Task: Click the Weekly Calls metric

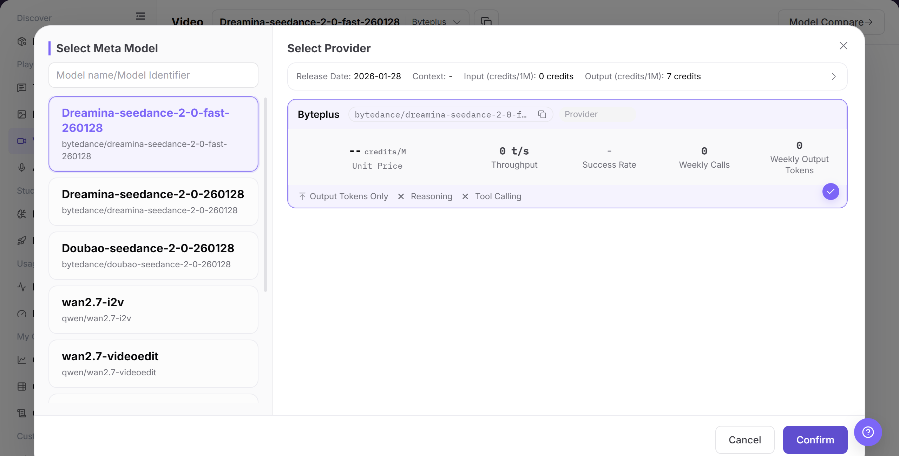Action: (704, 158)
